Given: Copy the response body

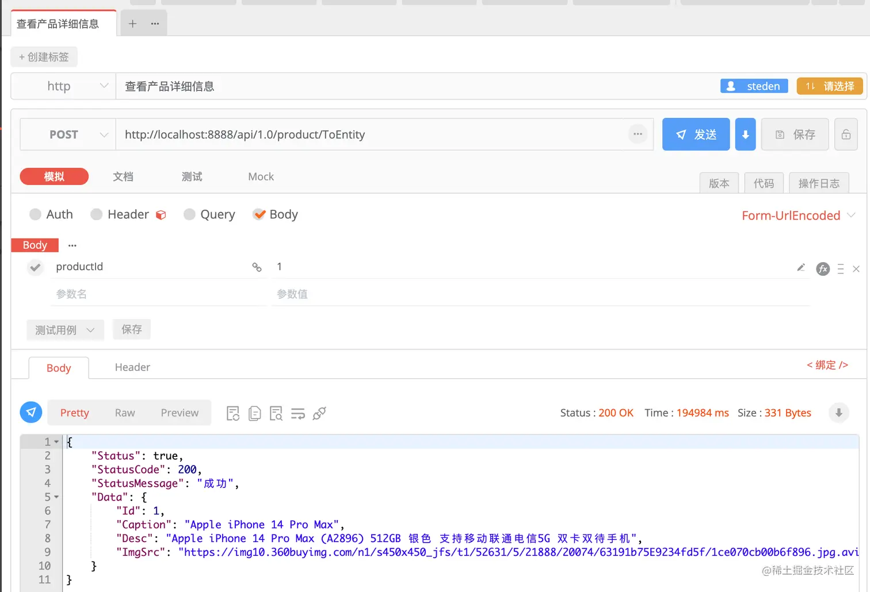Looking at the screenshot, I should pyautogui.click(x=255, y=413).
